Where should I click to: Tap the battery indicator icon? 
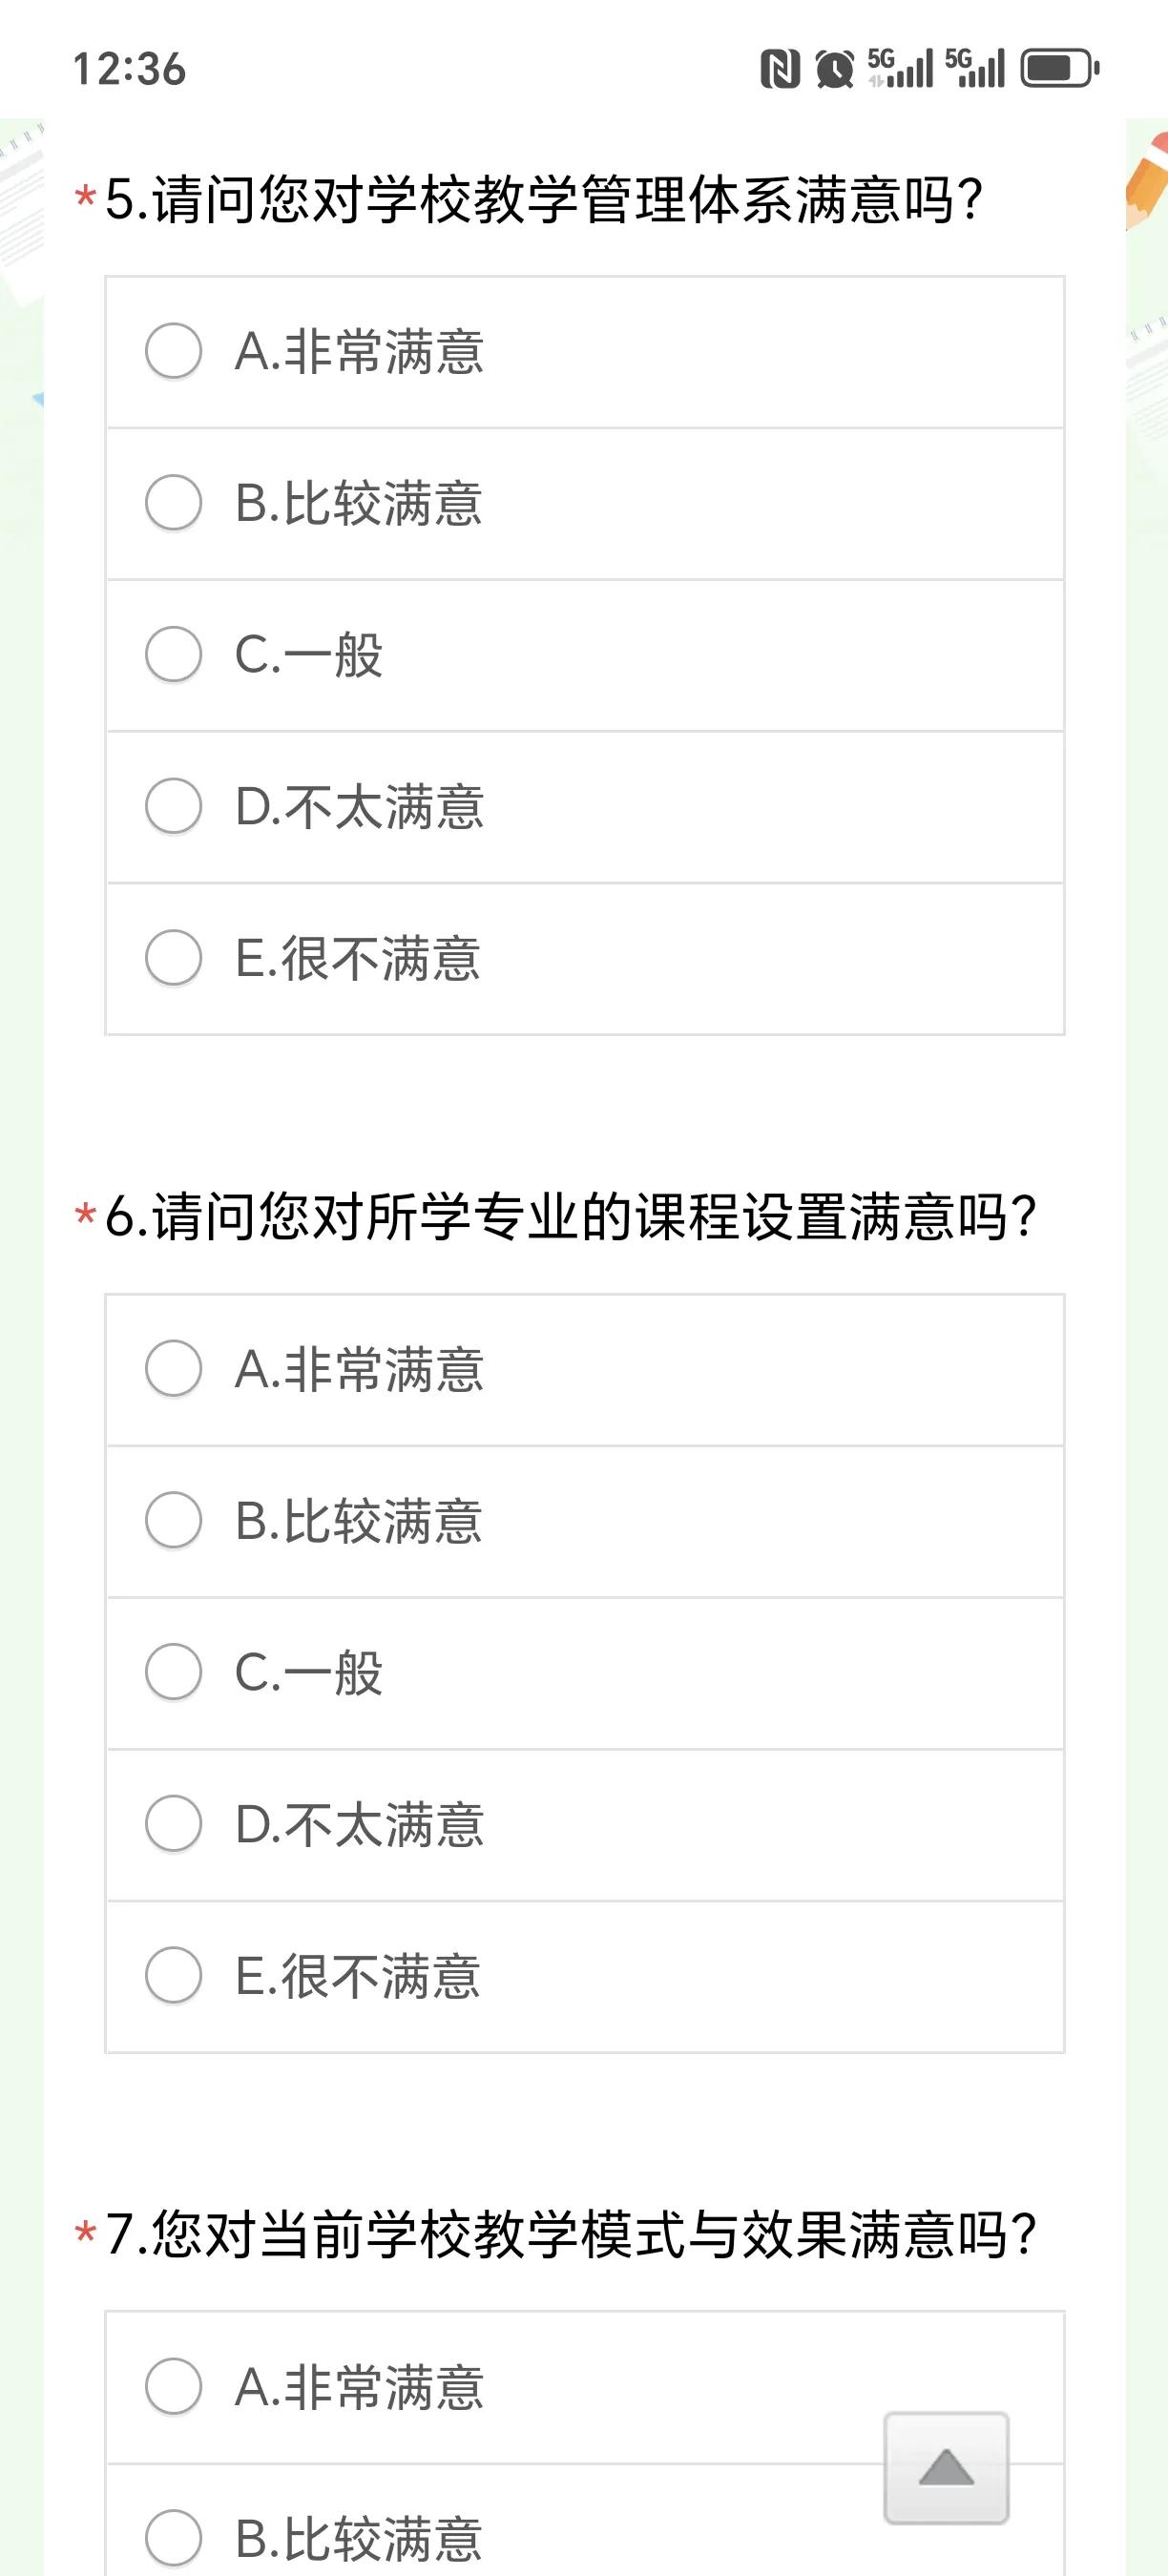pyautogui.click(x=1060, y=69)
